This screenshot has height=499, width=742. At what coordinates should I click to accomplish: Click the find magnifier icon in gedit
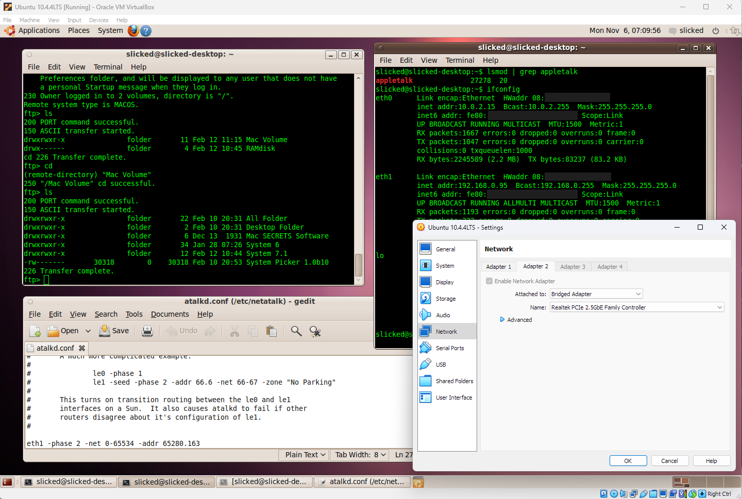[x=296, y=331]
